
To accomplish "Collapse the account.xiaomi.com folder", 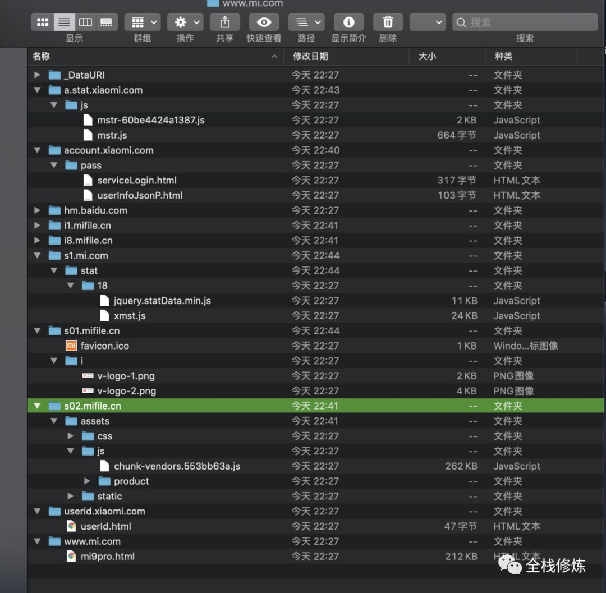I will 37,150.
